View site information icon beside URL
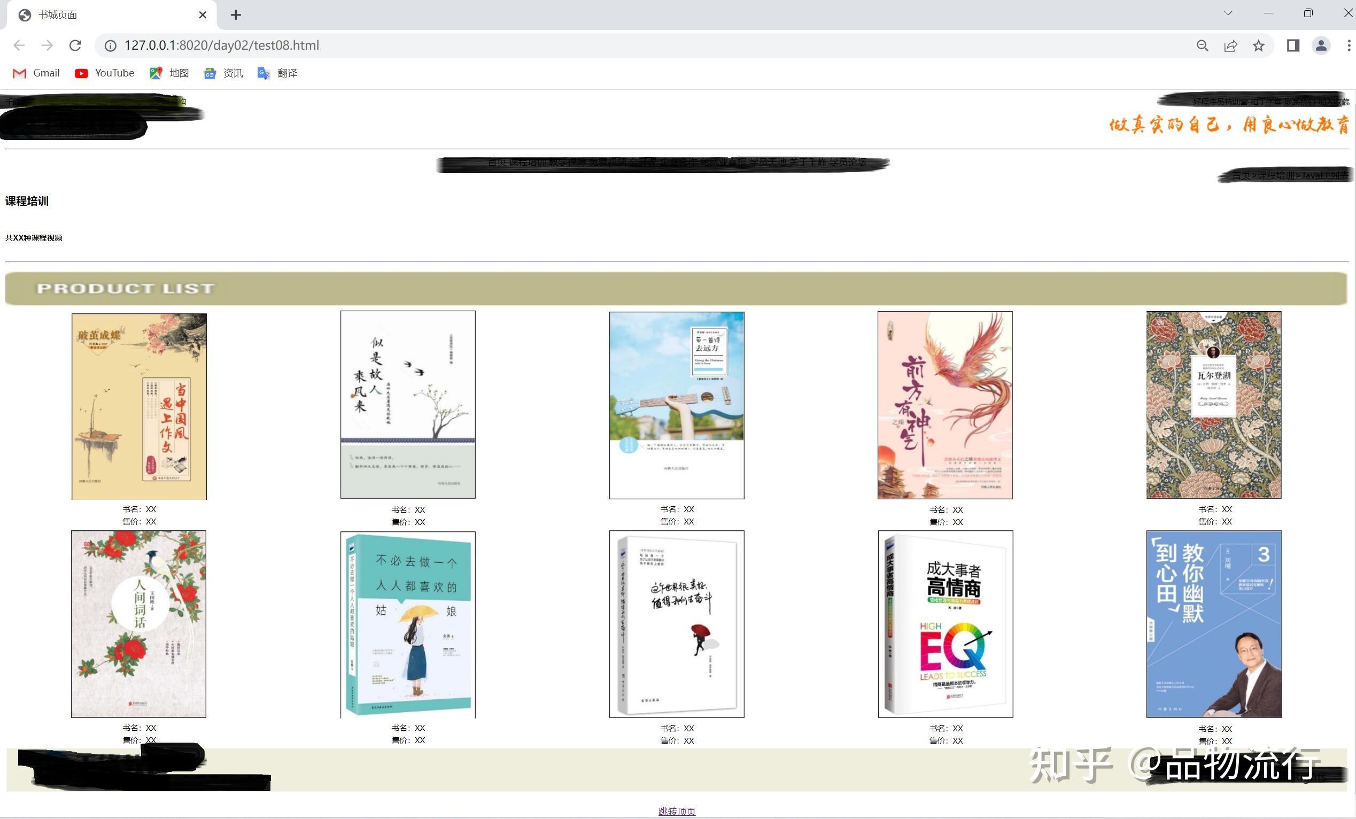The image size is (1356, 819). pyautogui.click(x=111, y=45)
